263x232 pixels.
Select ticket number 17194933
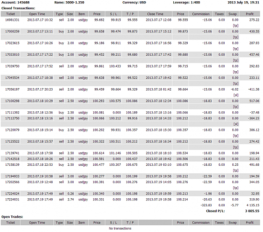click(12, 176)
